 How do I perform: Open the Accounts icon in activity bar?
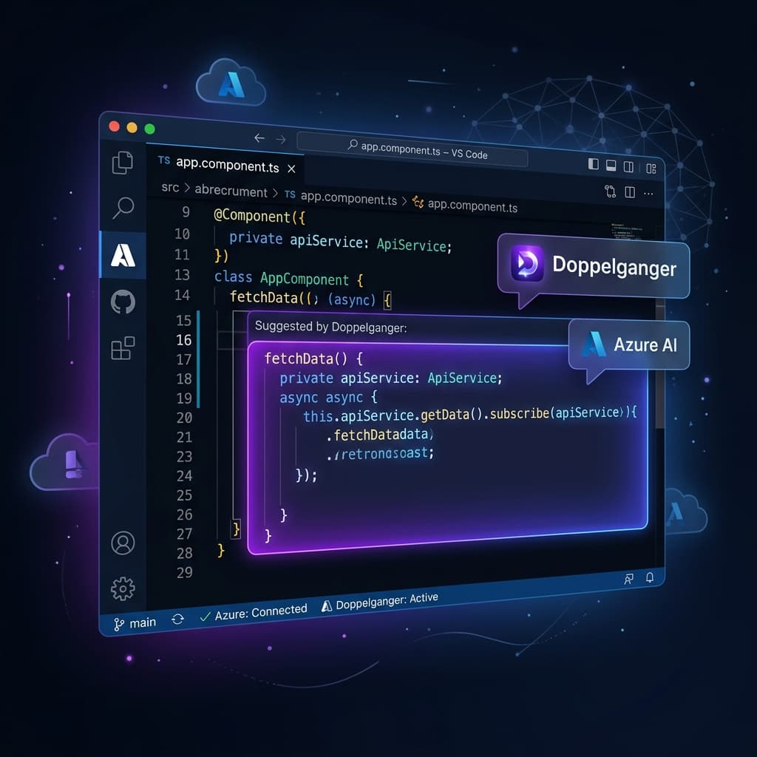point(123,543)
